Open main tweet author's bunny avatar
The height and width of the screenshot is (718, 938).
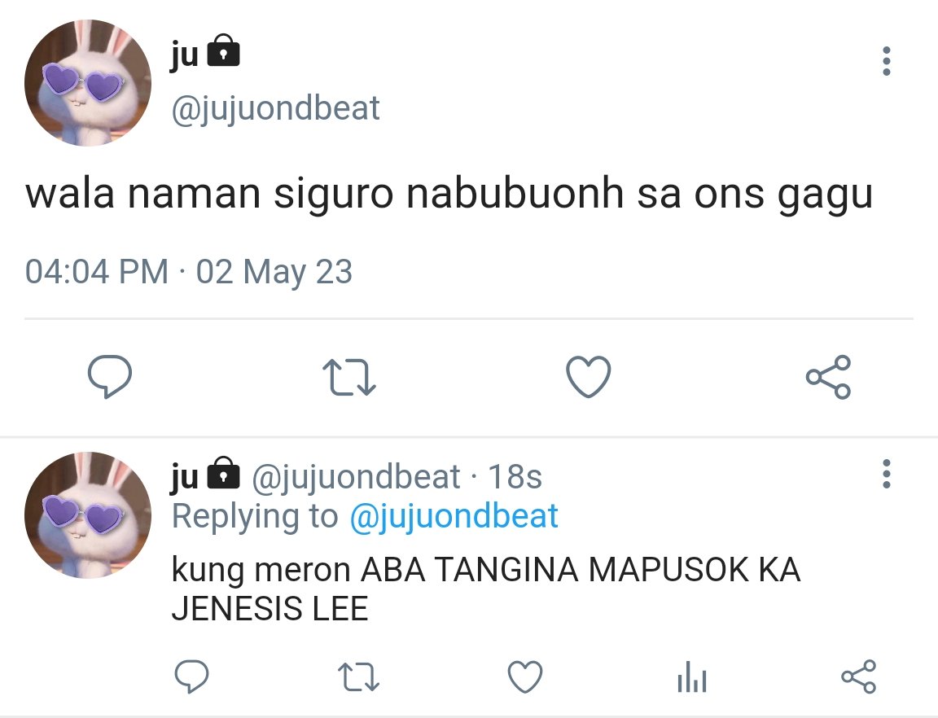[x=88, y=82]
